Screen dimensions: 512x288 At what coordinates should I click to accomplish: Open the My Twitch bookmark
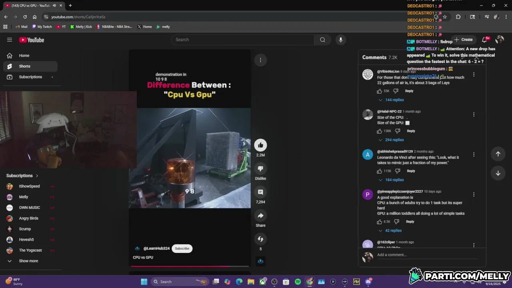pyautogui.click(x=42, y=27)
